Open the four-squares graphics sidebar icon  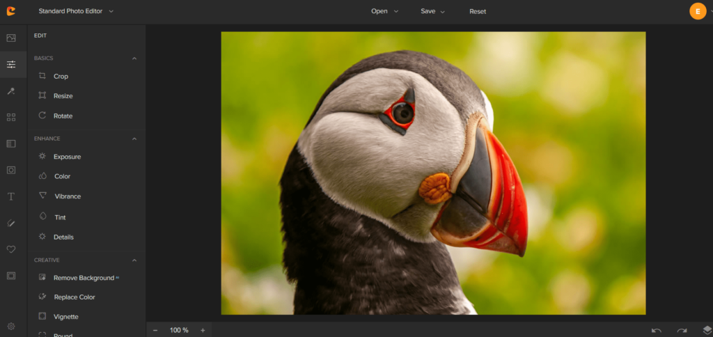(11, 118)
